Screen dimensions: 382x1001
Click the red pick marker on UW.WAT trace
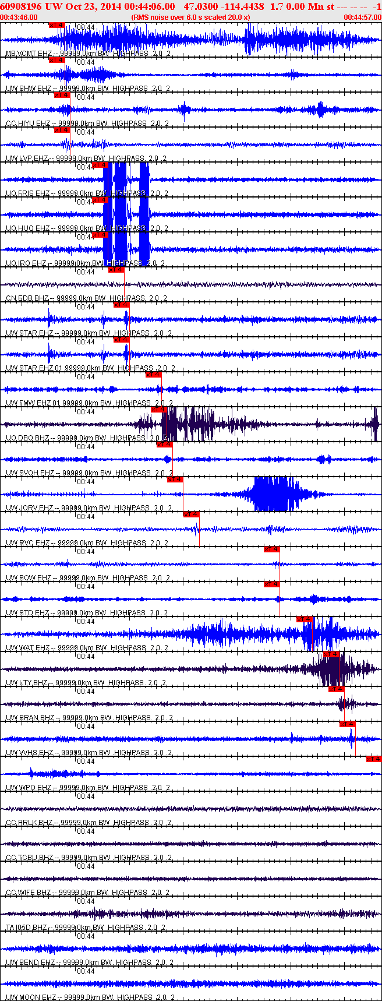pyautogui.click(x=305, y=619)
